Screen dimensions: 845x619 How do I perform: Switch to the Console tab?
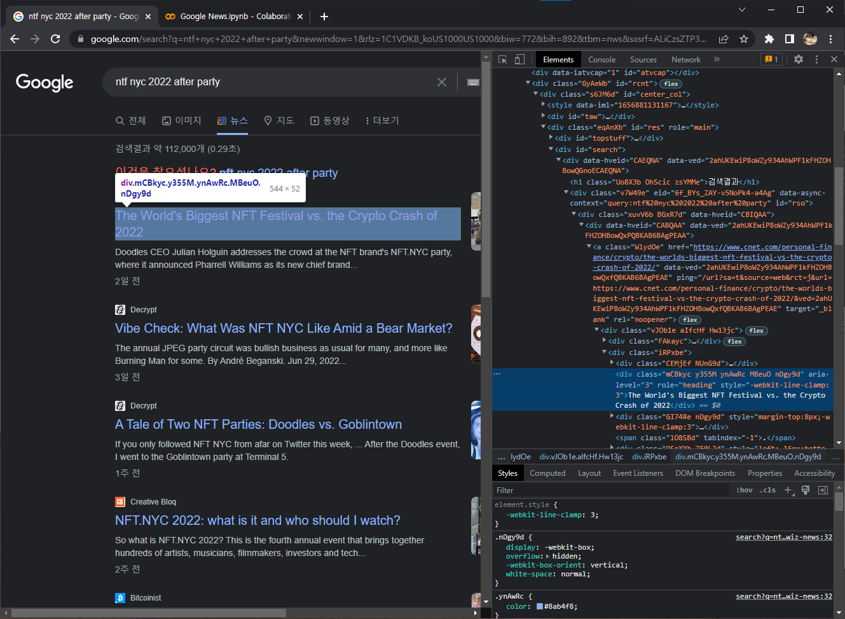coord(601,59)
